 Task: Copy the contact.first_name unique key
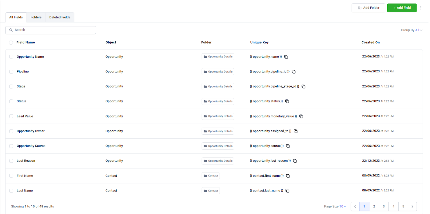(x=288, y=176)
